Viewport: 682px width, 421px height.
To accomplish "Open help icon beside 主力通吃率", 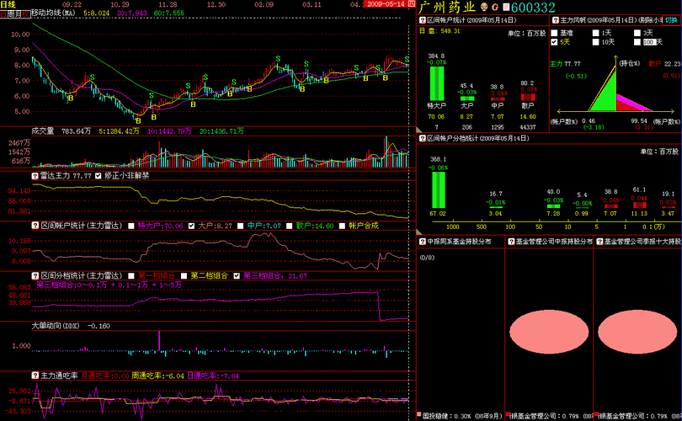I will 35,376.
